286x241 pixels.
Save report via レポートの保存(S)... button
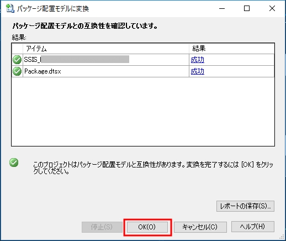tap(245, 206)
